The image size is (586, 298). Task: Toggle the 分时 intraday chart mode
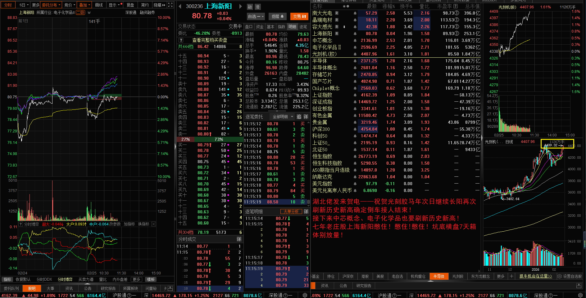(x=8, y=5)
